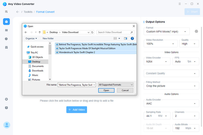
Task: Open the format settings gear icon
Action: tap(196, 31)
